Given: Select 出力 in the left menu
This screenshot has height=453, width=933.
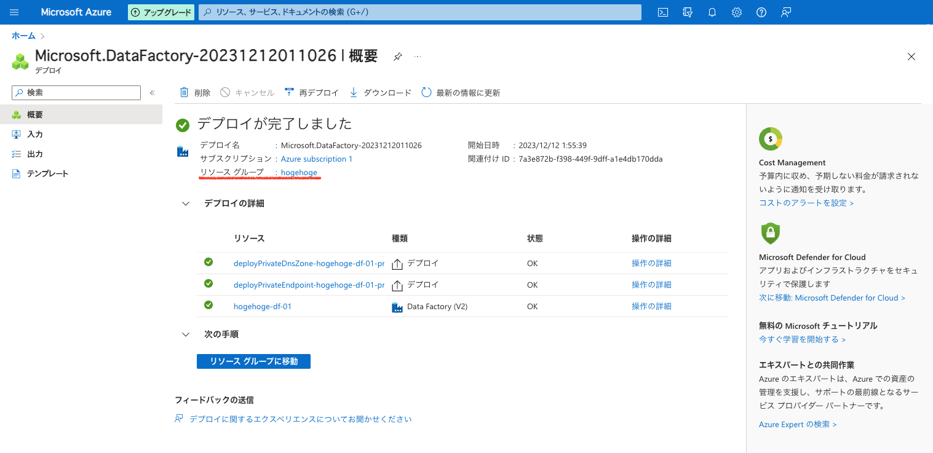Looking at the screenshot, I should click(81, 154).
